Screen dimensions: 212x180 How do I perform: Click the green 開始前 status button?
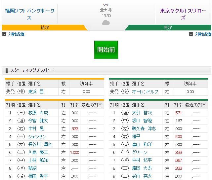106,50
